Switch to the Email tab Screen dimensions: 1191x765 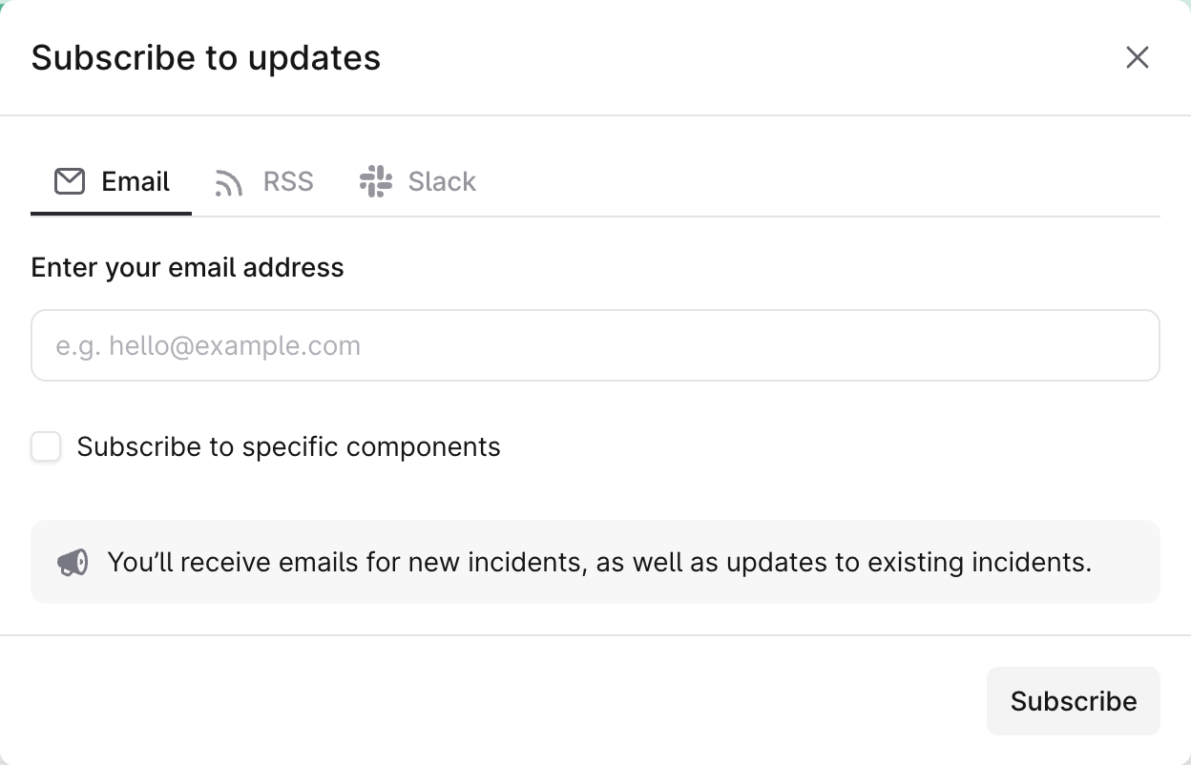tap(112, 182)
